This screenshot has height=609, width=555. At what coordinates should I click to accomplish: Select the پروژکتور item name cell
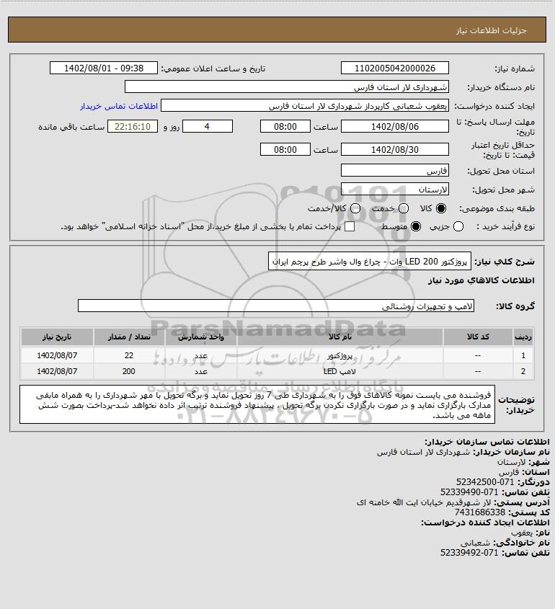coord(339,355)
